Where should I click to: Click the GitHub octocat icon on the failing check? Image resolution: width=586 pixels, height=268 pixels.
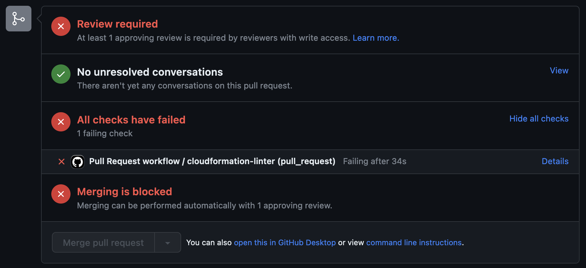[77, 162]
